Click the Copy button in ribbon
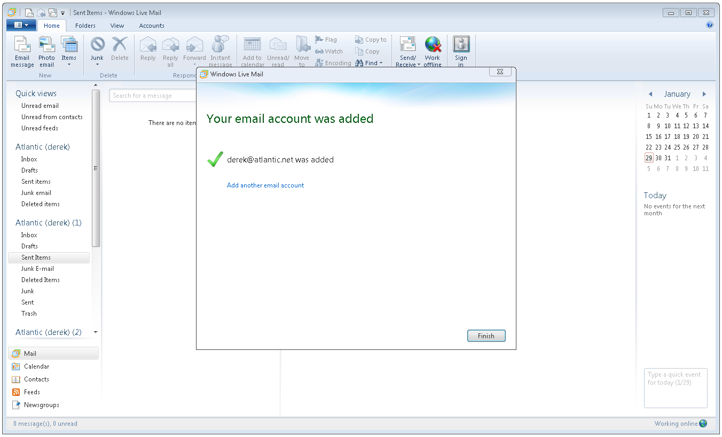Viewport: 722px width, 437px height. [367, 51]
